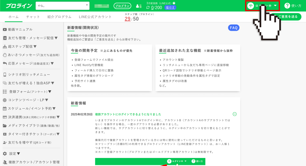Screen dimensions: 306x166
Task: Expand コンテンツページ・LP menu
Action: point(28,100)
